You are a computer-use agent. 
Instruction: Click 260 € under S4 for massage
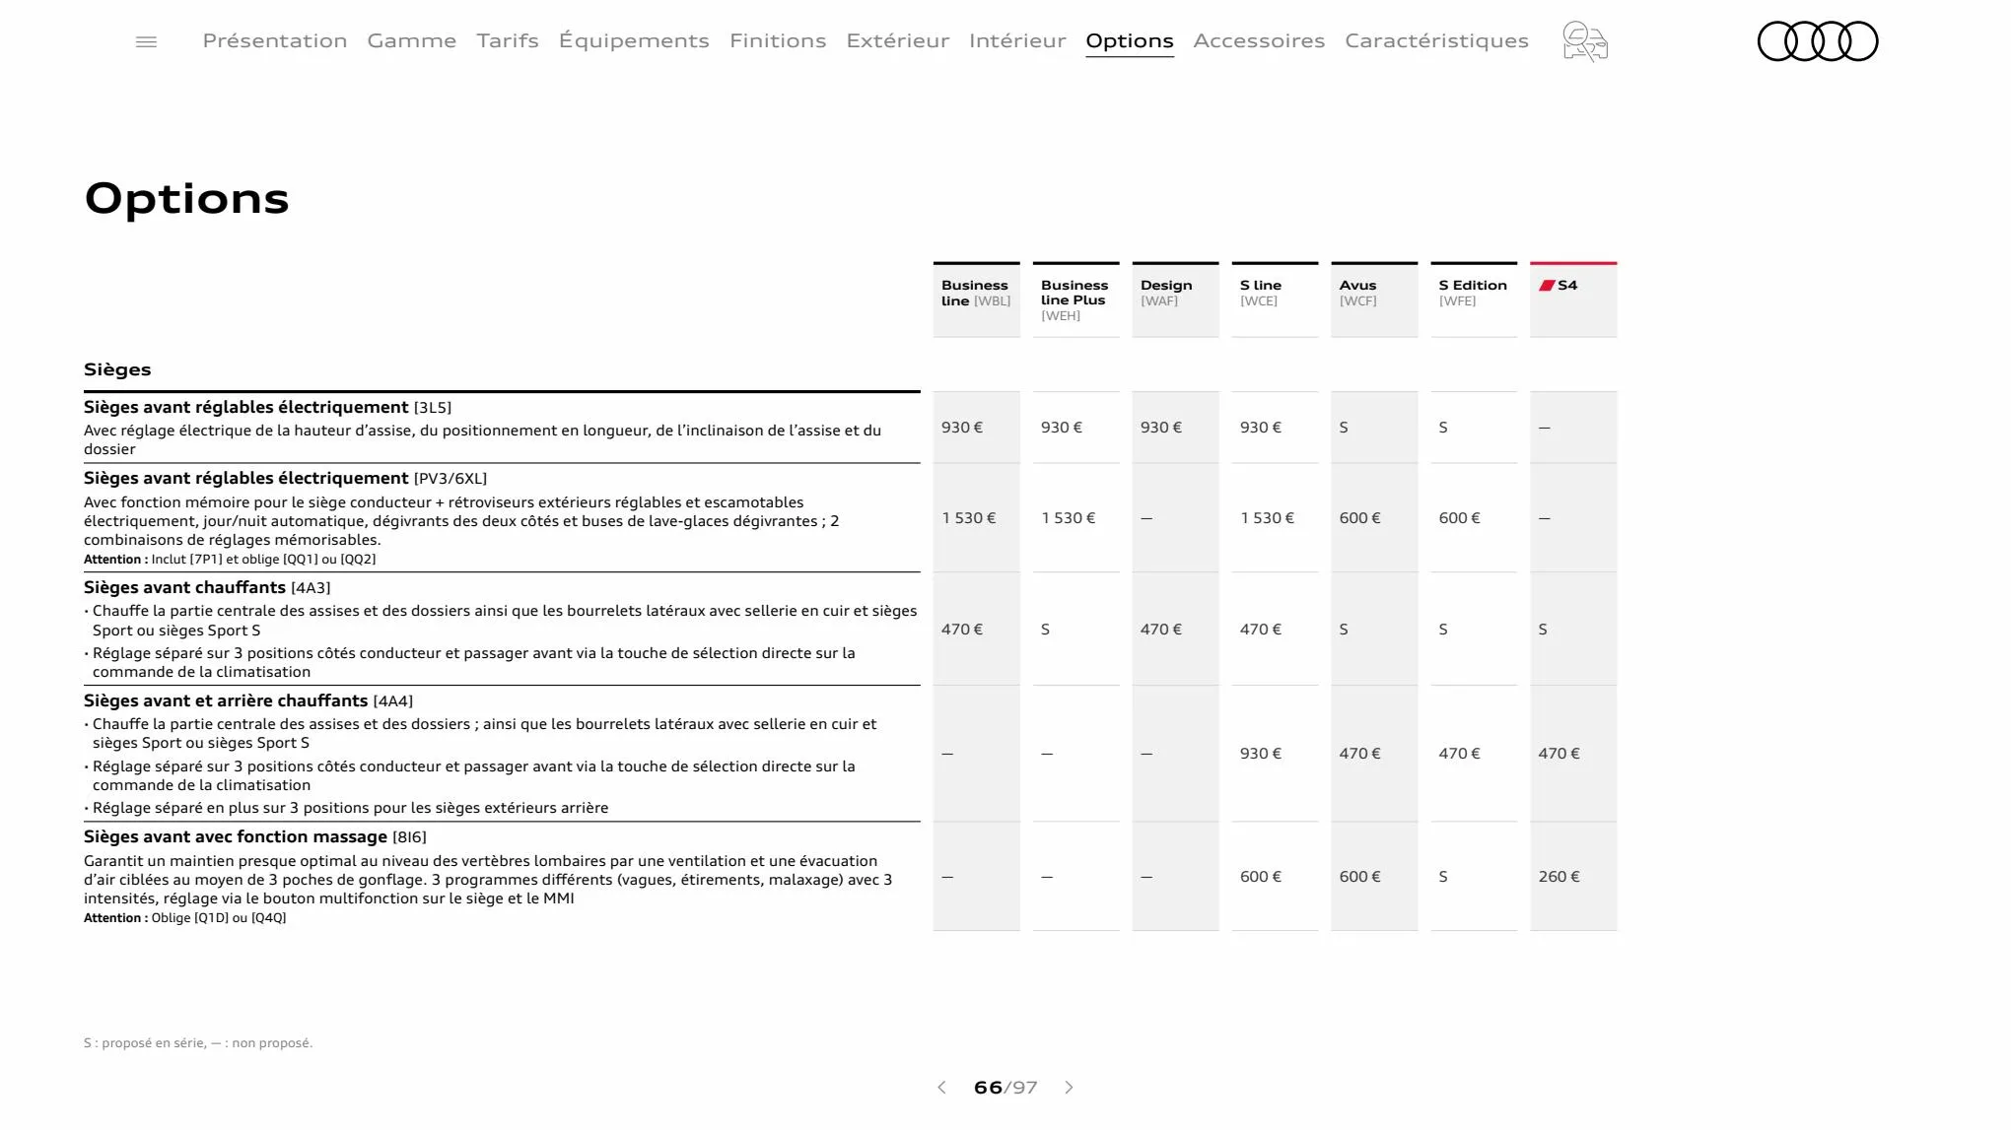pos(1559,877)
